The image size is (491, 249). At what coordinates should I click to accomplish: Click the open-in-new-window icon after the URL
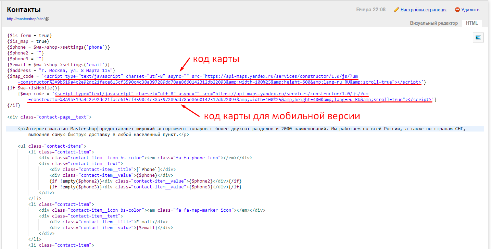tap(47, 19)
